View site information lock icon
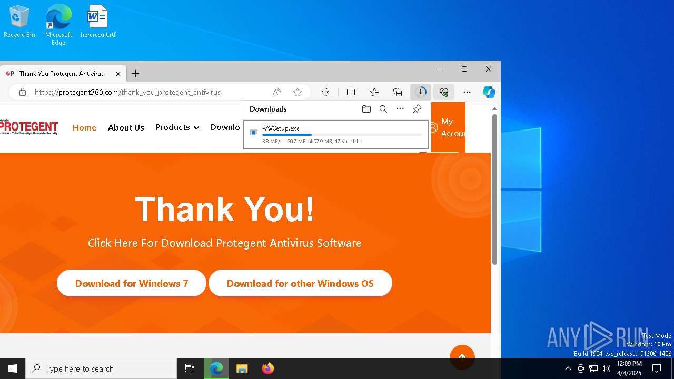 pyautogui.click(x=22, y=92)
